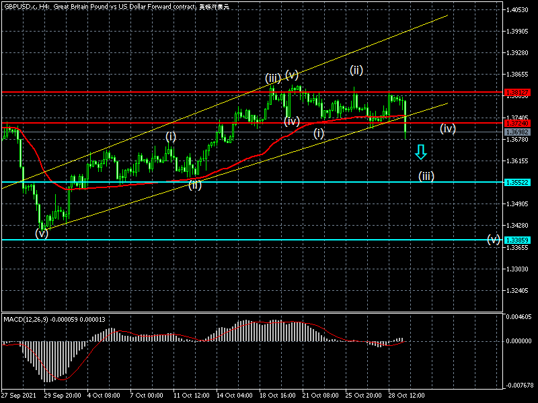The width and height of the screenshot is (538, 403).
Task: Select wave label (ii) above the 25 Oct spike
Action: click(356, 71)
